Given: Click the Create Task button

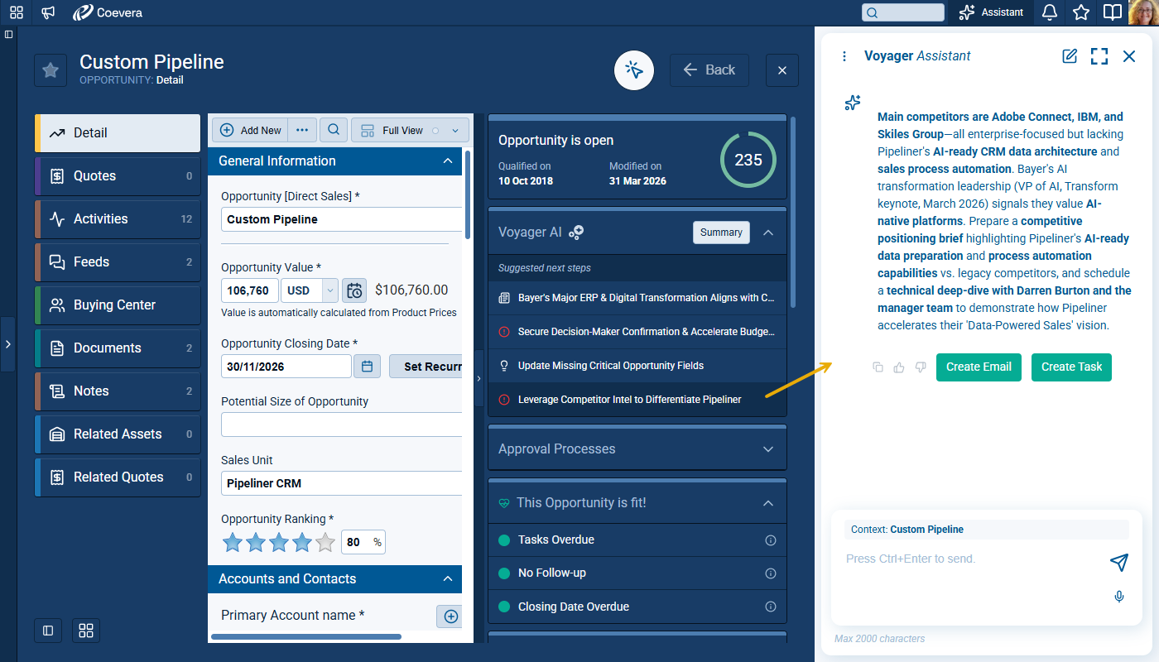Looking at the screenshot, I should tap(1071, 367).
